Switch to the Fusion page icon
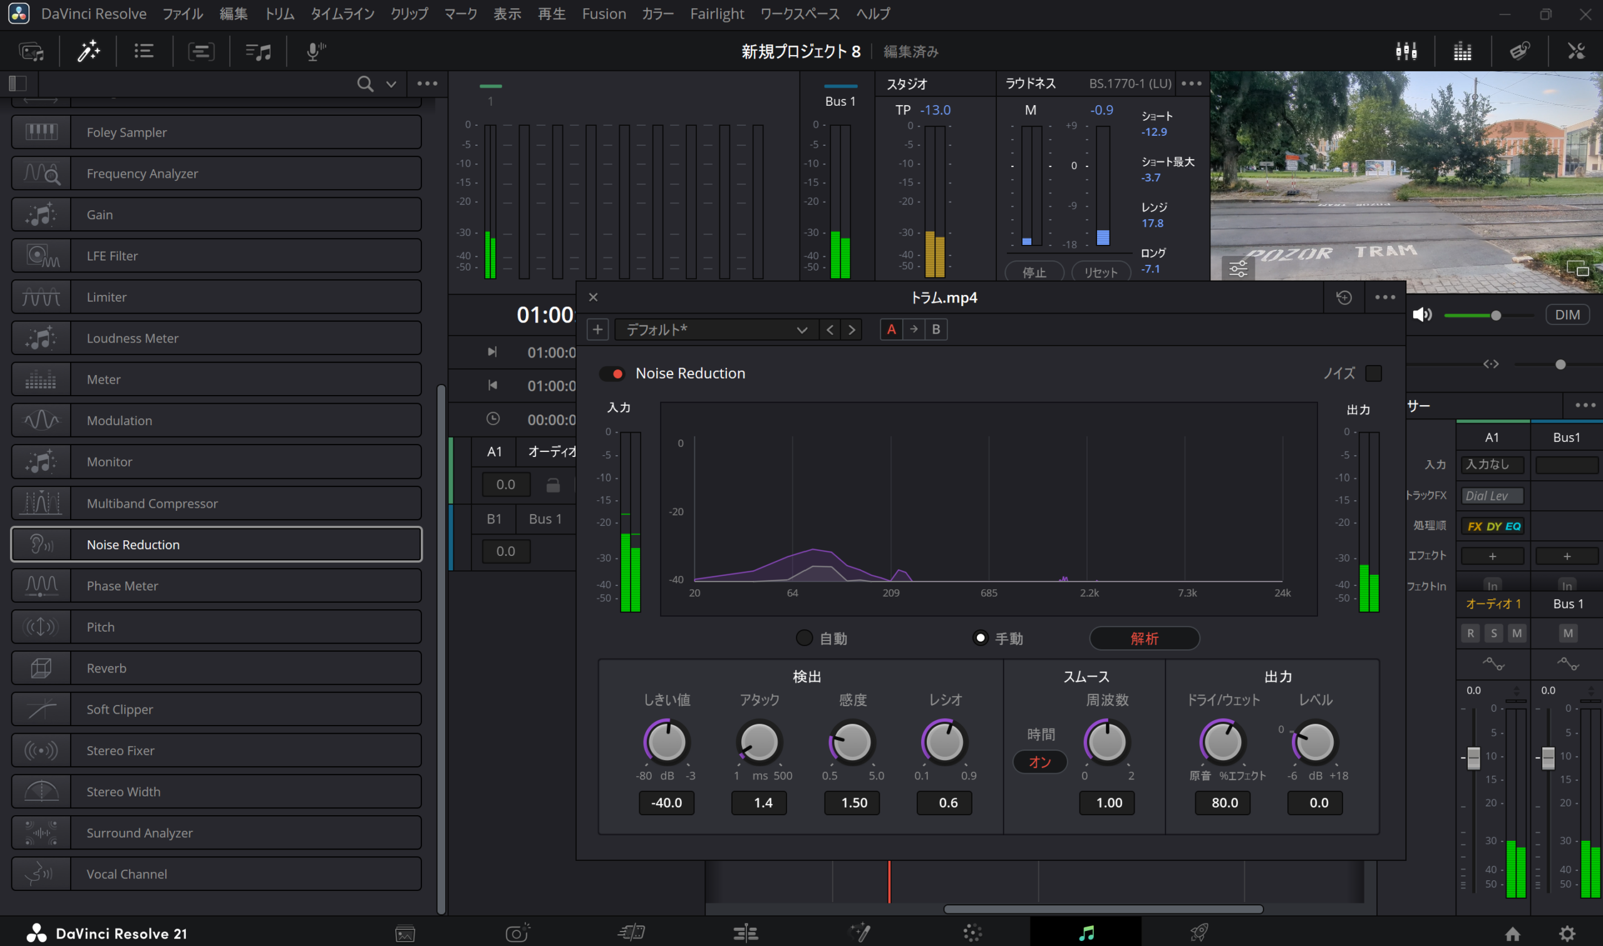This screenshot has width=1603, height=946. tap(859, 933)
